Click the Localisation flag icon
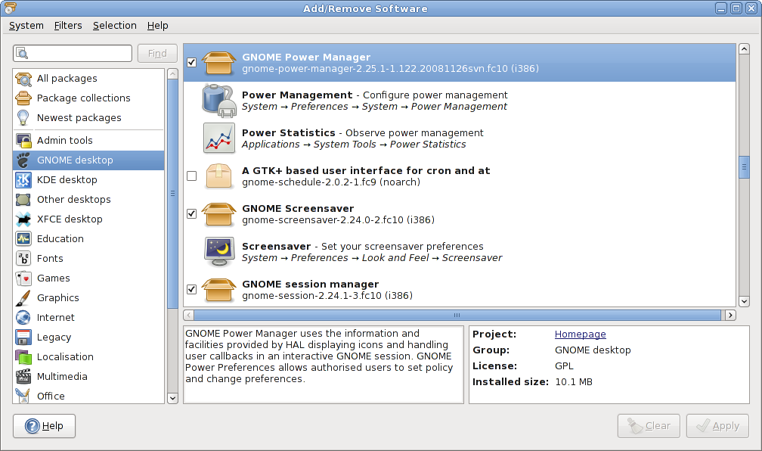Screen dimensions: 762x451 click(23, 357)
